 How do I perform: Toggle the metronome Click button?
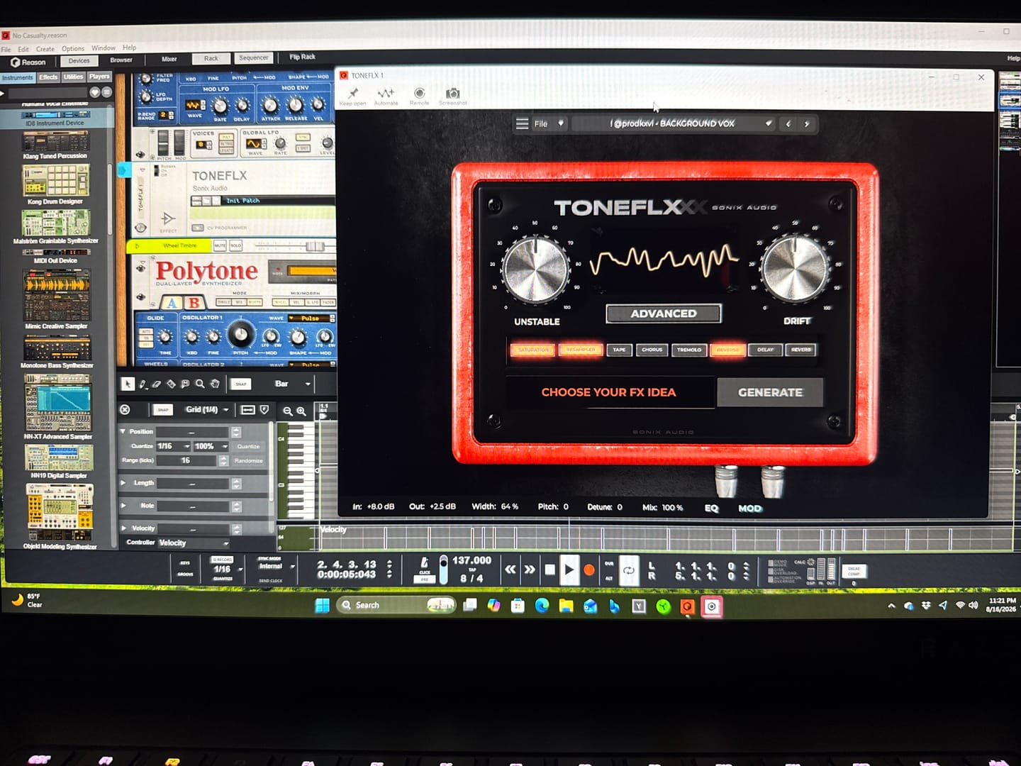click(425, 565)
